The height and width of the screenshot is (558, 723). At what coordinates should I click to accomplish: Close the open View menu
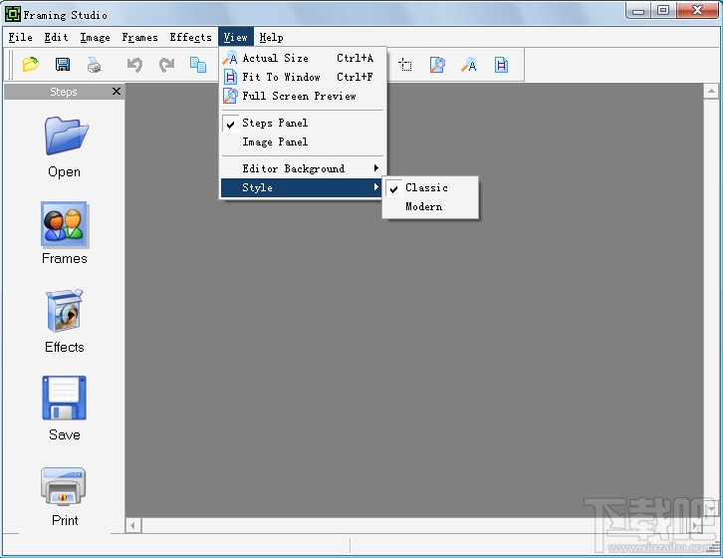point(236,38)
